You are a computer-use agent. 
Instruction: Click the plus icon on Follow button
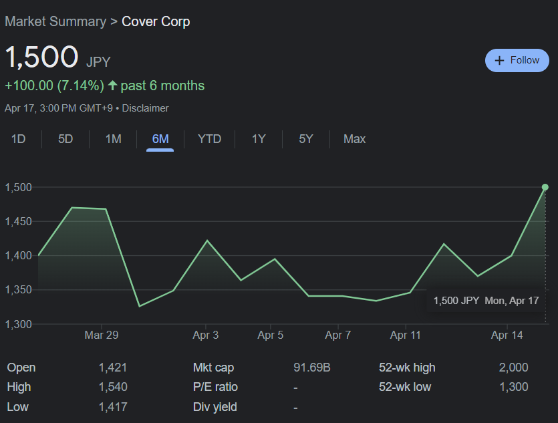[499, 60]
